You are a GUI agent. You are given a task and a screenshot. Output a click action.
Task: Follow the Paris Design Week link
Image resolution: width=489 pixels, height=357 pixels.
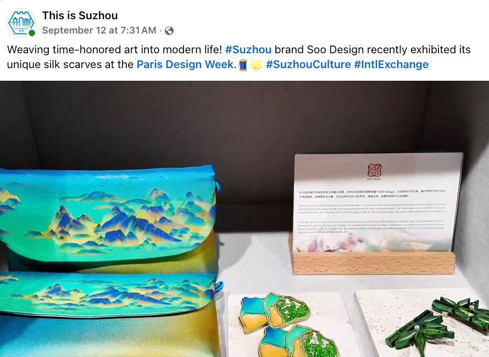click(185, 64)
